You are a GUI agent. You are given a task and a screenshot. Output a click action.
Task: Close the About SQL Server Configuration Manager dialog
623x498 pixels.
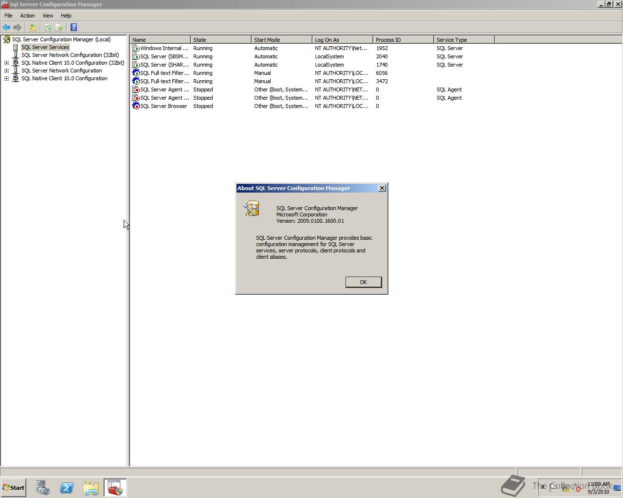pyautogui.click(x=382, y=188)
